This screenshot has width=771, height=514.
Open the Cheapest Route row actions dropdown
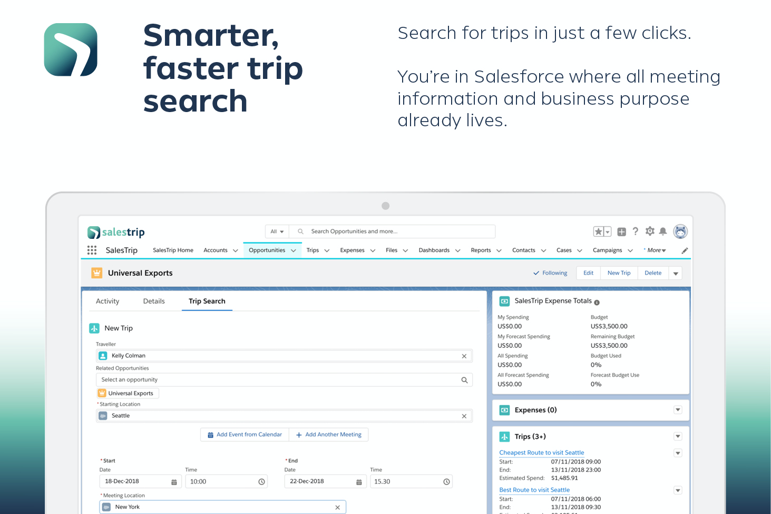click(678, 453)
